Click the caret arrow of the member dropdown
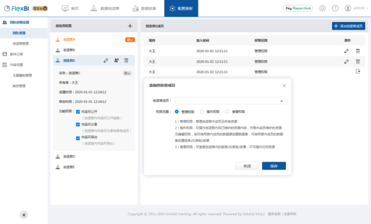Viewport: 371px width, 224px height. click(x=281, y=101)
